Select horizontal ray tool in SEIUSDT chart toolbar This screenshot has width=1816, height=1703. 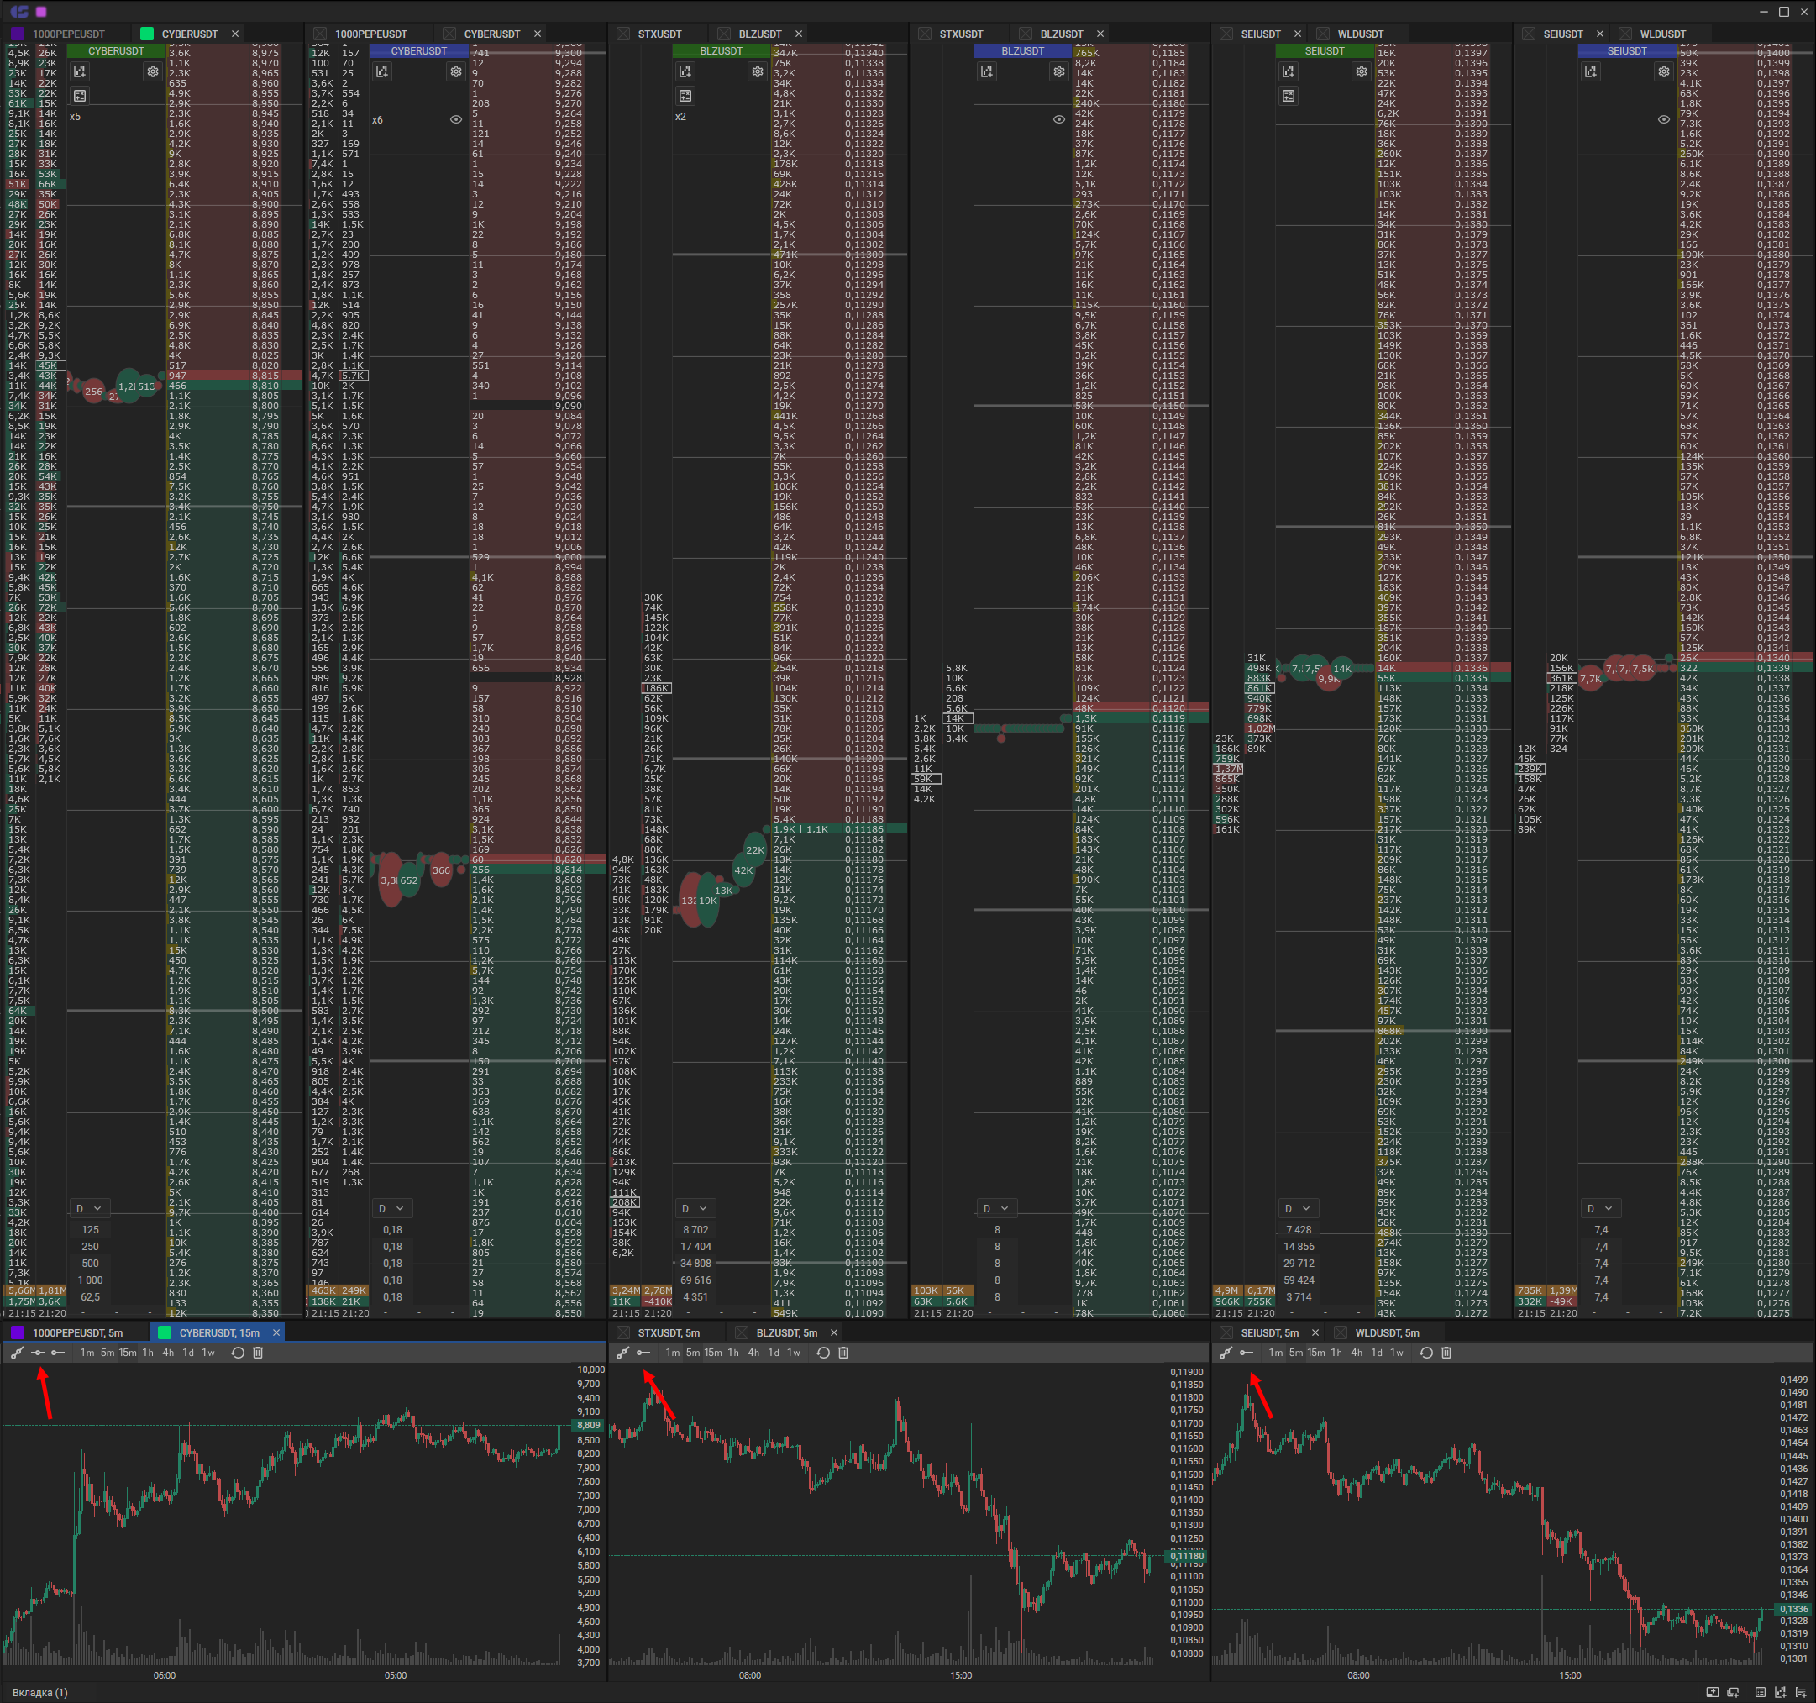coord(1247,1352)
